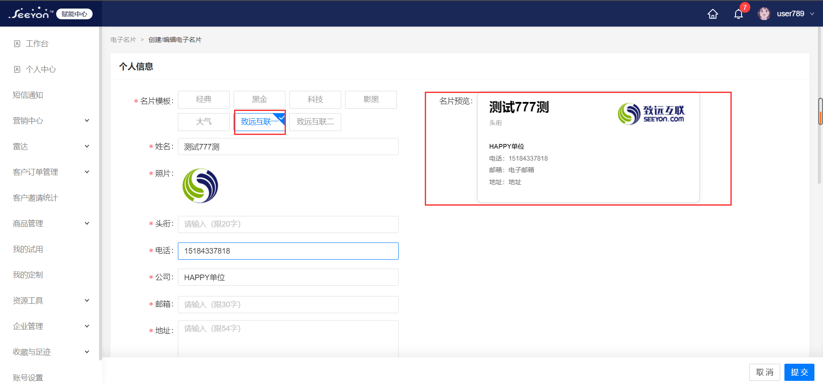Expand 营销中心 menu chevron
Screen dimensions: 823x383
87,121
